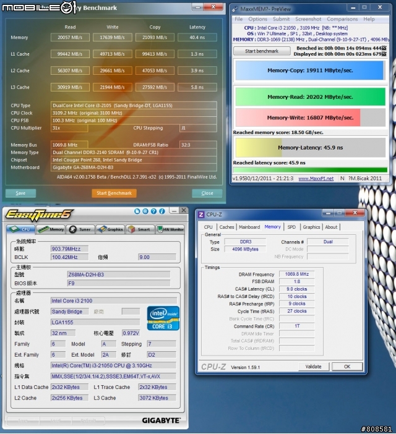Click the Gigabyte GA-Z68MA-D2H-B3 motherboard field
This screenshot has width=396, height=434.
coord(134,168)
